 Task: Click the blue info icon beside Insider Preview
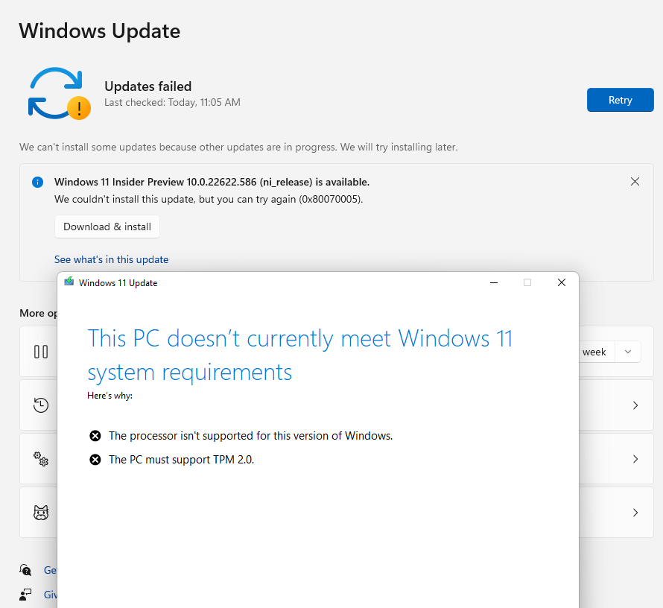click(x=38, y=183)
